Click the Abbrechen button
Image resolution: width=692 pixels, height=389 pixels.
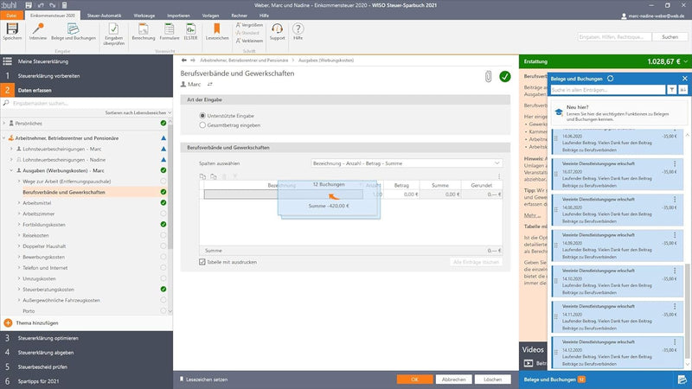tap(454, 379)
